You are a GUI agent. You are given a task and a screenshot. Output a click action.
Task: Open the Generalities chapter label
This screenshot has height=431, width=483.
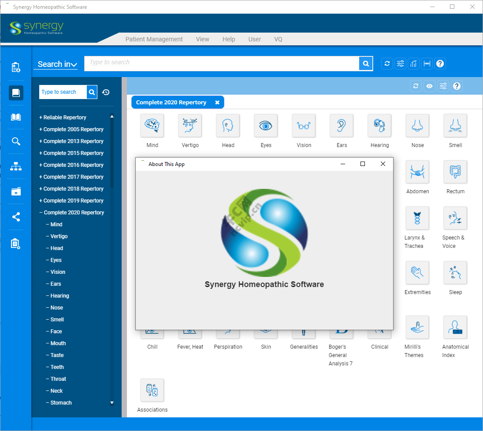(x=304, y=347)
